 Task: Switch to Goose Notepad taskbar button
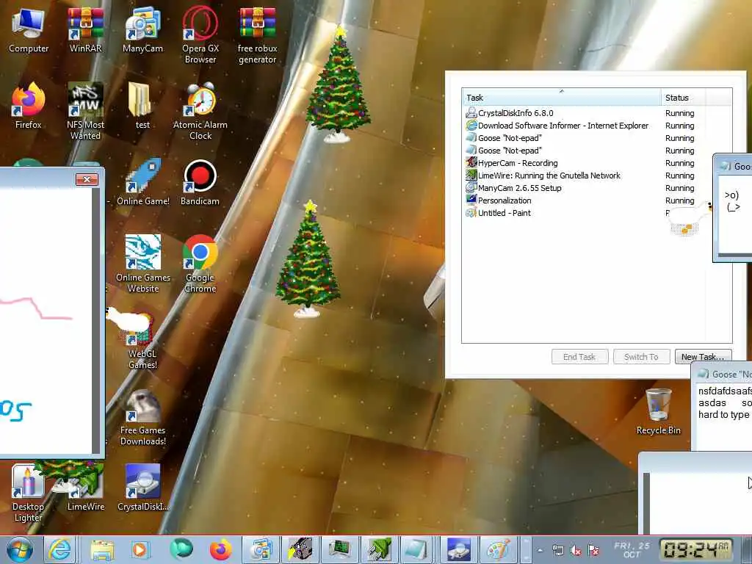[416, 550]
